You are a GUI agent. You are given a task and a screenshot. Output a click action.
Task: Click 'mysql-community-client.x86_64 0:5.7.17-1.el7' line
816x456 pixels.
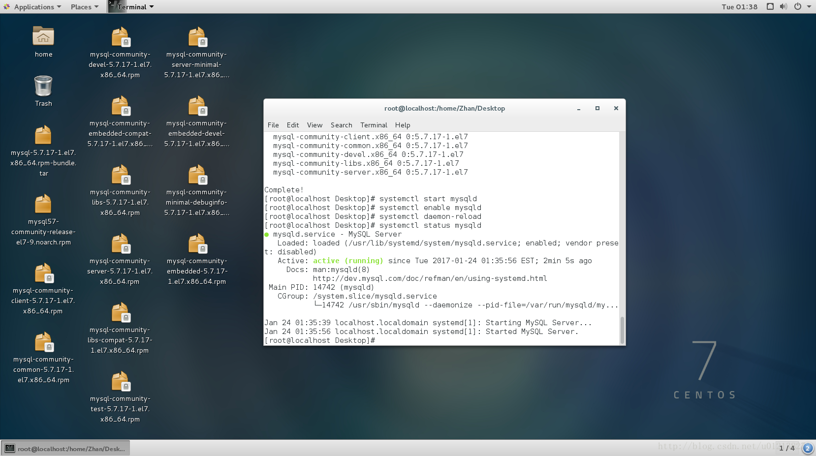point(371,137)
